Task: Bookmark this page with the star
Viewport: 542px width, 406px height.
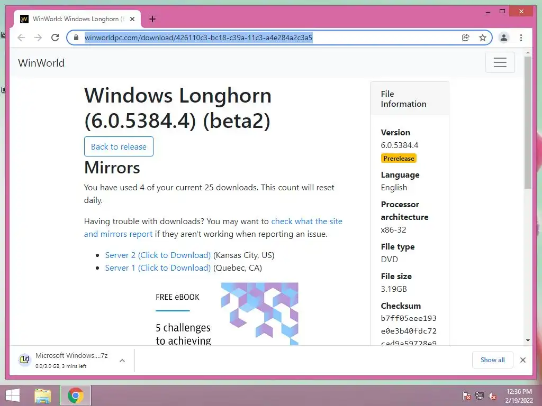Action: [483, 38]
